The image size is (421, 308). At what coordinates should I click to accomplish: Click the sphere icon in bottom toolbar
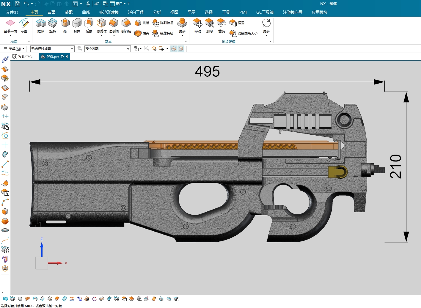click(20, 299)
